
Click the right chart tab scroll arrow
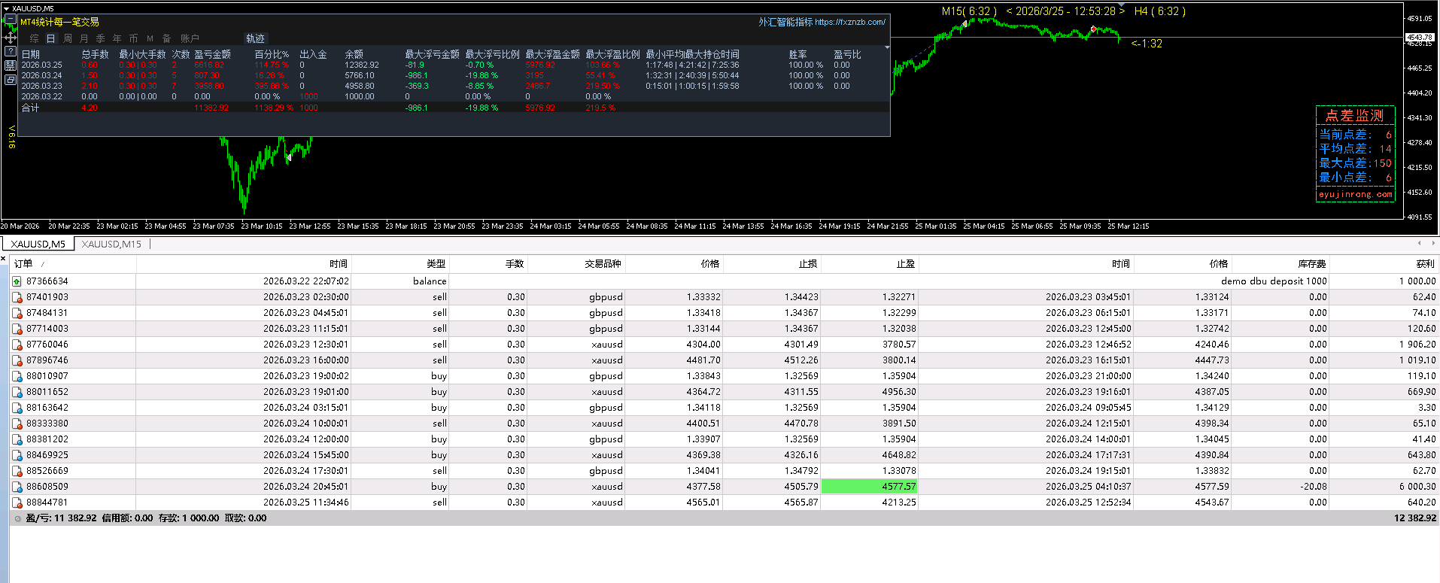(1432, 243)
